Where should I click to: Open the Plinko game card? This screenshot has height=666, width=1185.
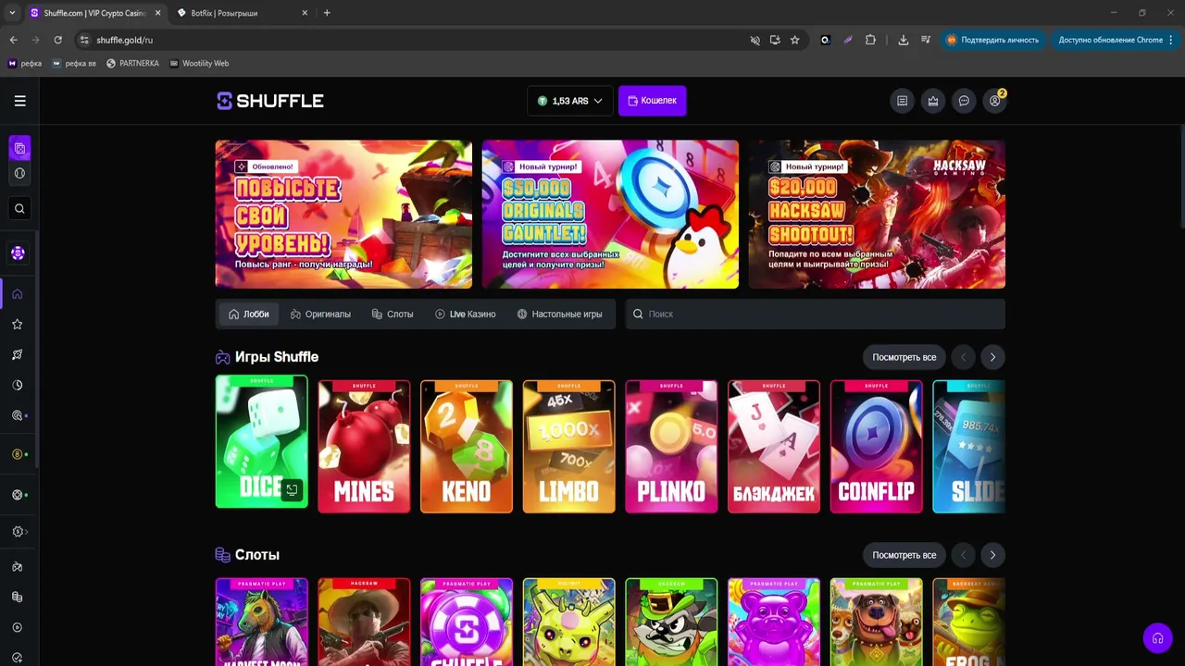[671, 446]
